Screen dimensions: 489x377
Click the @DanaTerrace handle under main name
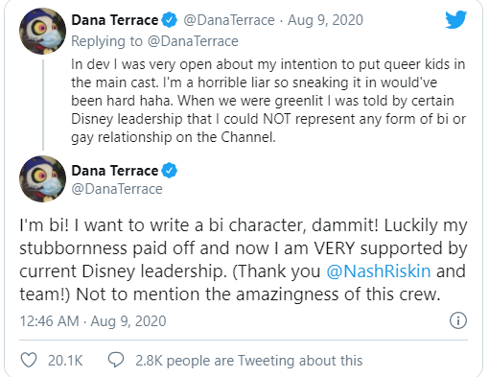coord(117,189)
